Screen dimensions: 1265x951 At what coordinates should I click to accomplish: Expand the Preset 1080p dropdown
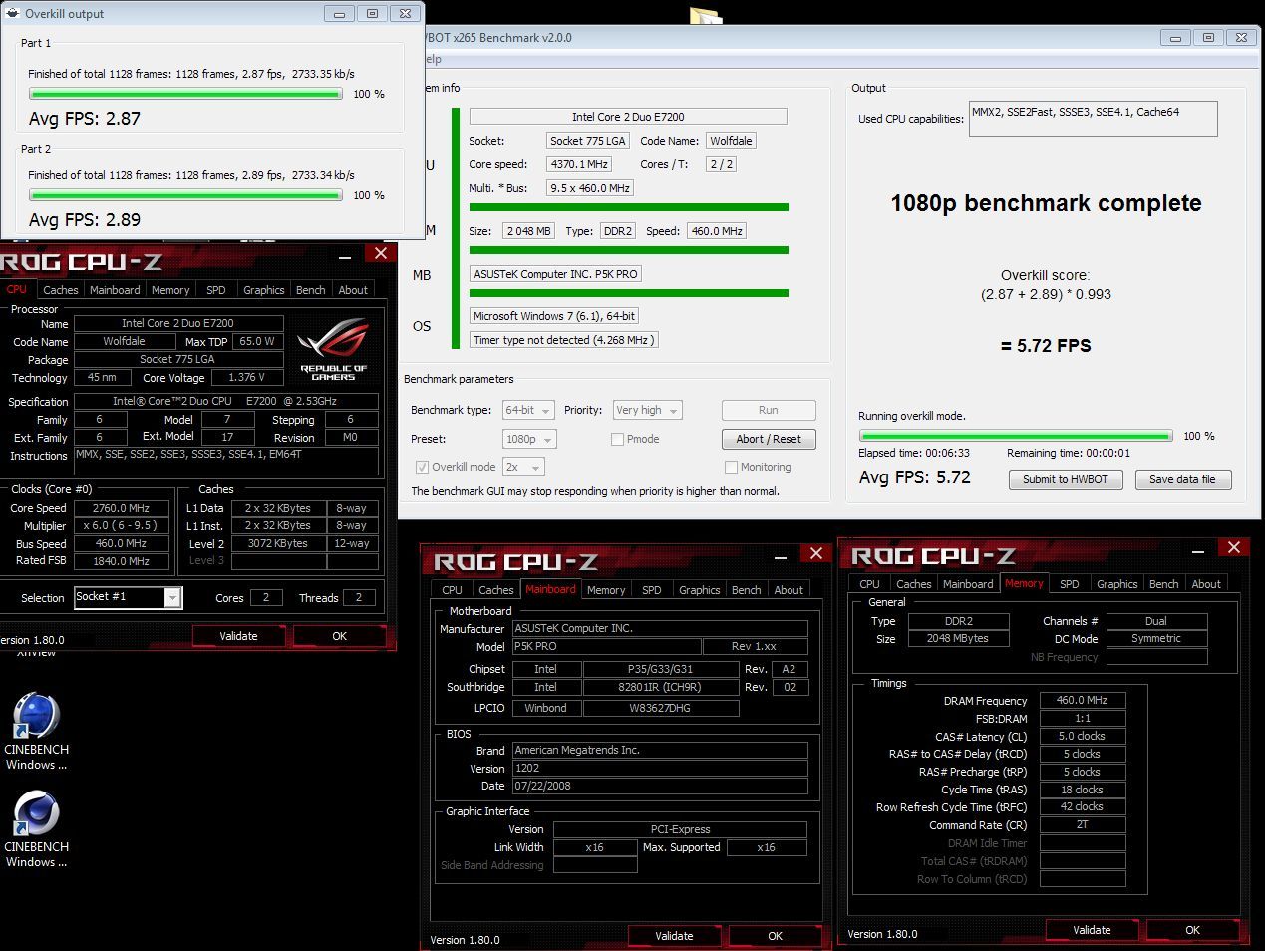tap(529, 439)
